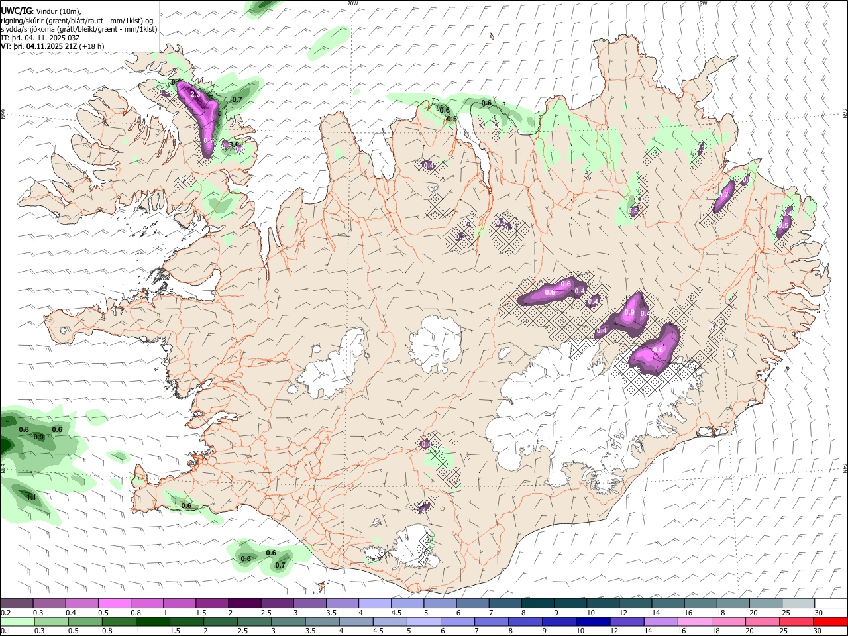Click the '(+18 h)' forecast offset text
The width and height of the screenshot is (848, 636).
(x=91, y=46)
